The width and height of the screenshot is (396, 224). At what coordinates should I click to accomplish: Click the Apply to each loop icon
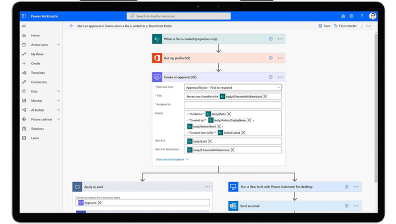click(77, 187)
